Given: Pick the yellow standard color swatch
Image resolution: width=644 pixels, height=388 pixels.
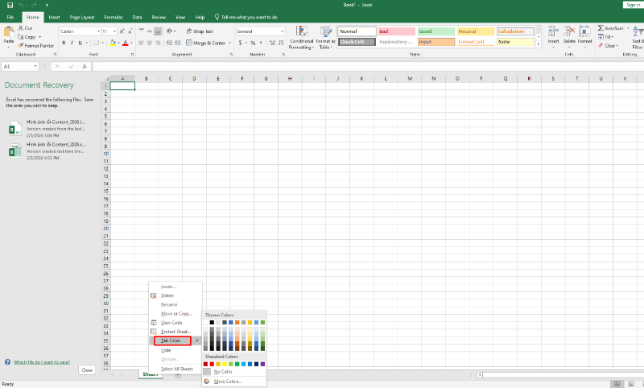Looking at the screenshot, I should 225,364.
